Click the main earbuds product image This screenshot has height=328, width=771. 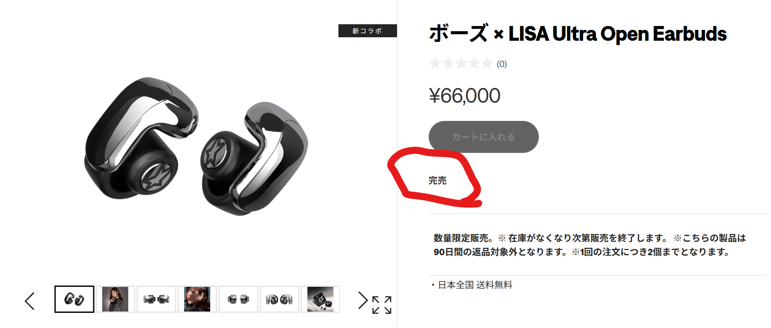click(196, 146)
